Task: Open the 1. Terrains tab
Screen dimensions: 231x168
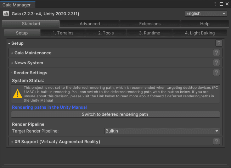Action: [x=63, y=33]
